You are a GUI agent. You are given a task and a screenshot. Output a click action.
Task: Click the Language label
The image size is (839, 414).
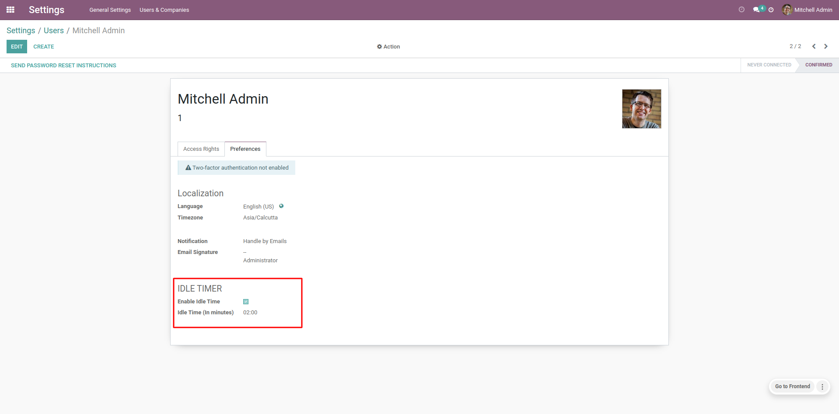pos(190,206)
